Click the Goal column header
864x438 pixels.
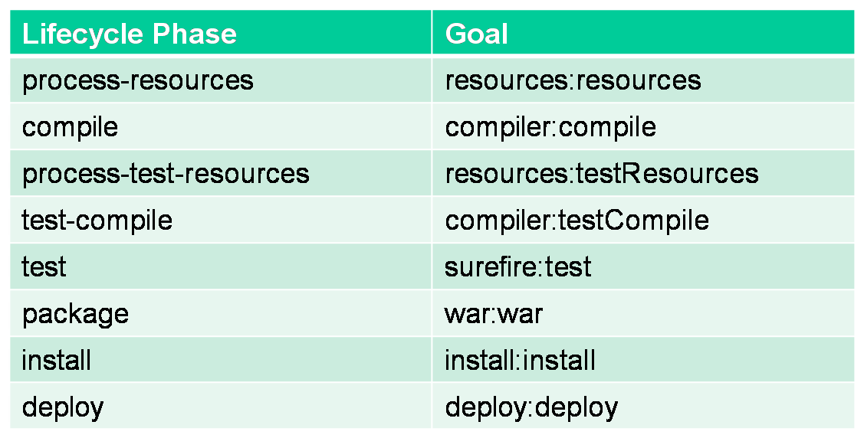coord(476,34)
